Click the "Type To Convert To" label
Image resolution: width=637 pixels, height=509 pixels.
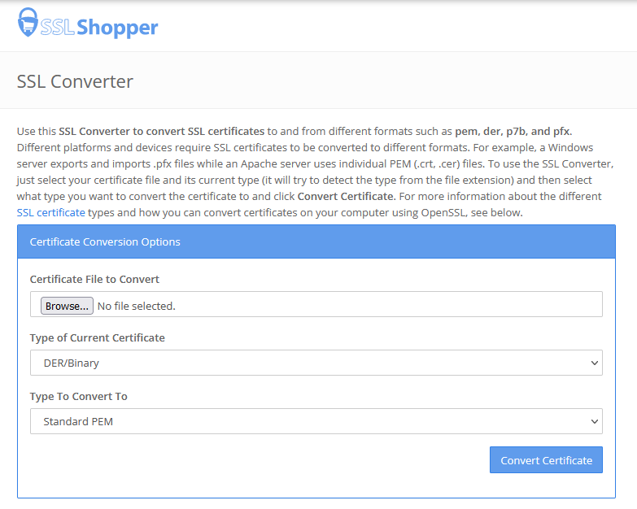click(78, 396)
